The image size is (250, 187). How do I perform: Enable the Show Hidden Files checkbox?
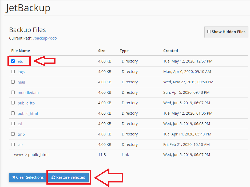point(209,32)
